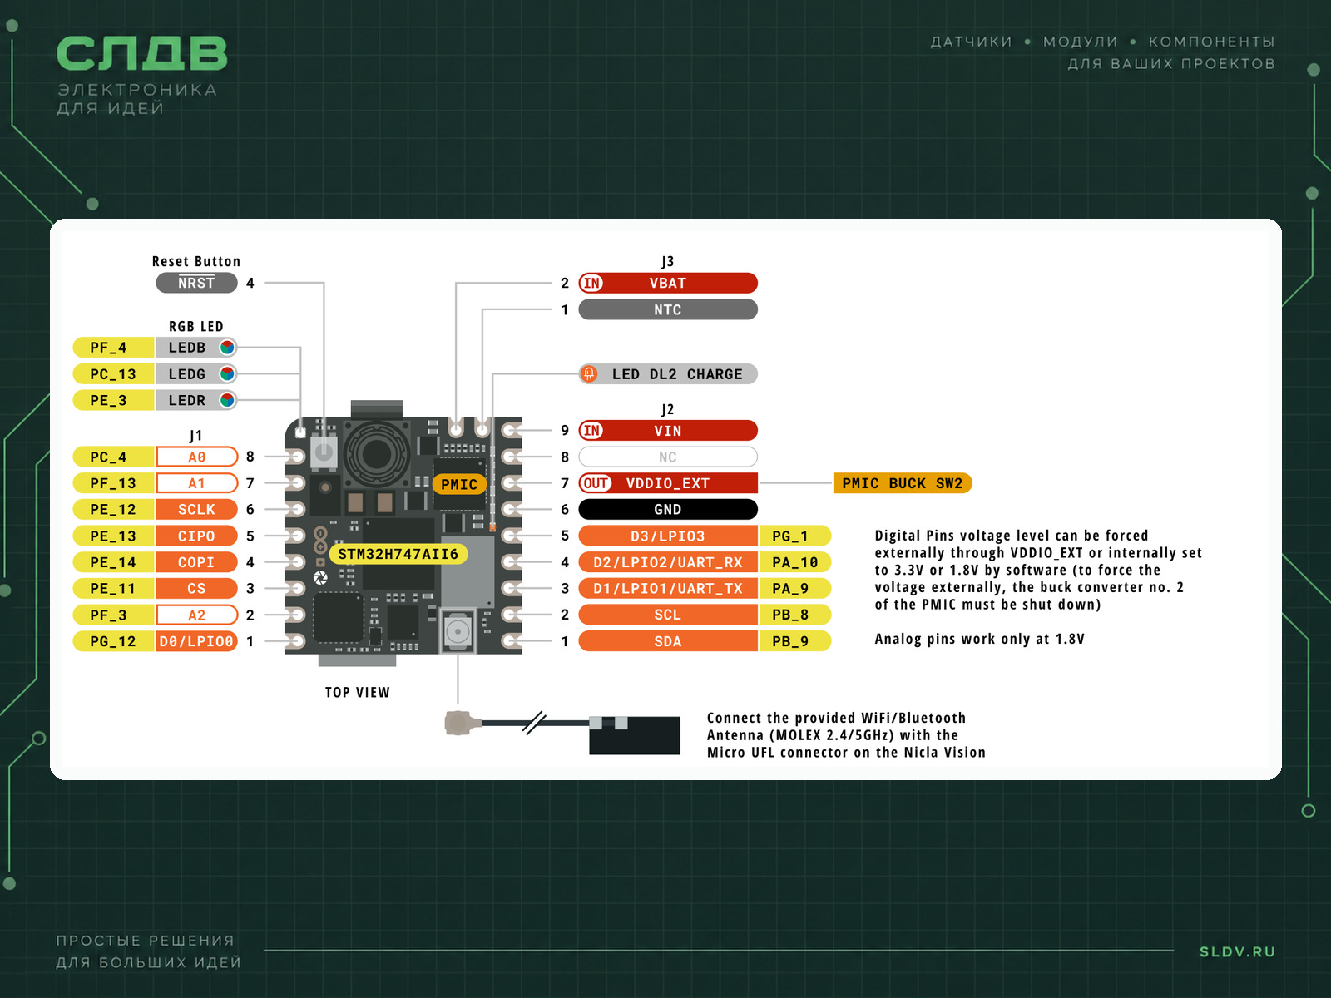Screen dimensions: 1331x998
Task: Click the 'Analog pins work only at 1.8V' note
Action: pyautogui.click(x=979, y=639)
